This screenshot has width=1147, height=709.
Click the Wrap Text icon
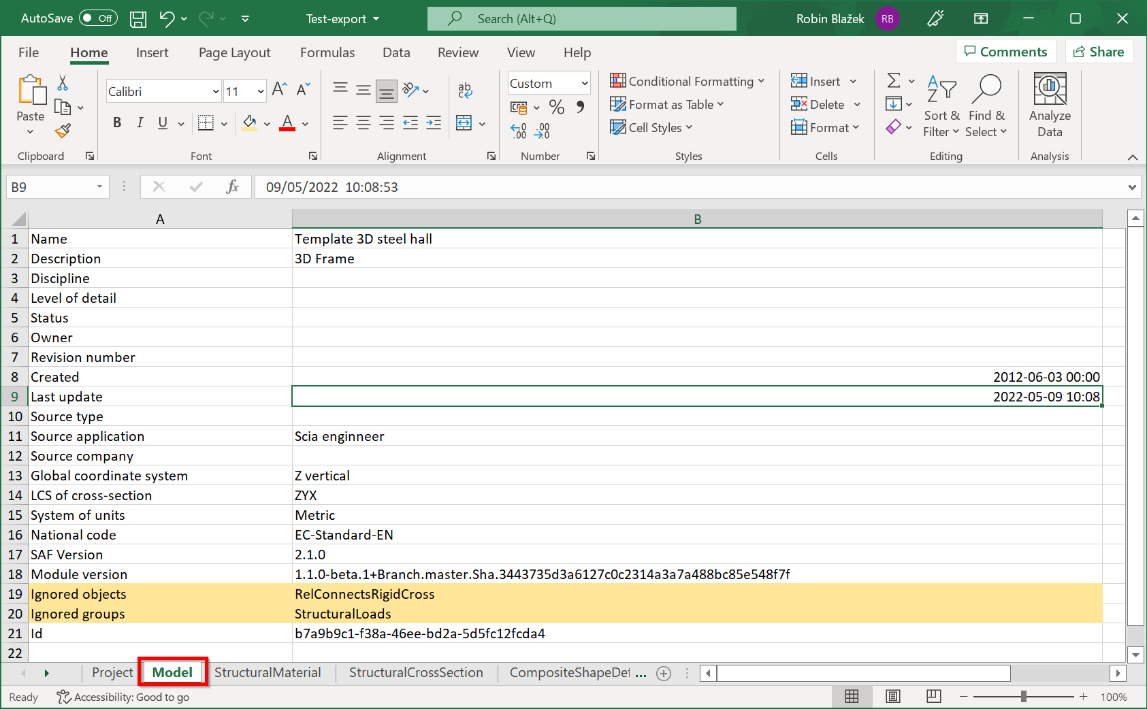coord(465,90)
